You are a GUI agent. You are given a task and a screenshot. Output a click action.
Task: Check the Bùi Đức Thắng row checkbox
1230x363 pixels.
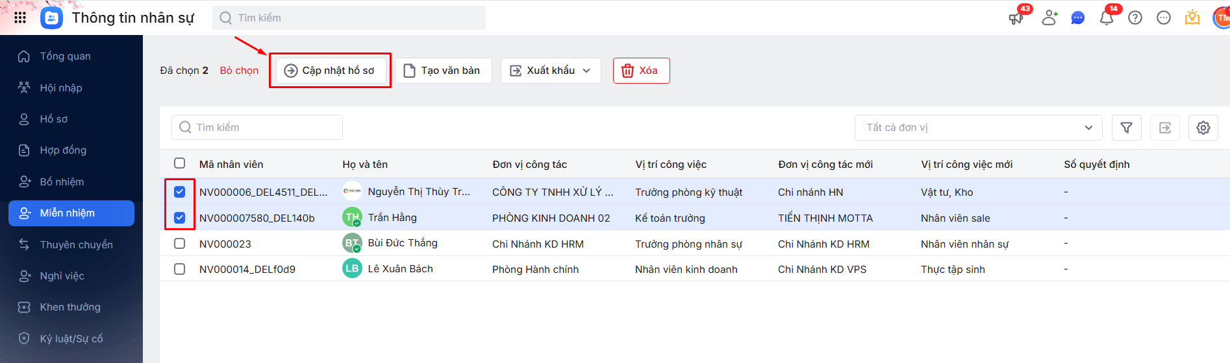pos(180,244)
